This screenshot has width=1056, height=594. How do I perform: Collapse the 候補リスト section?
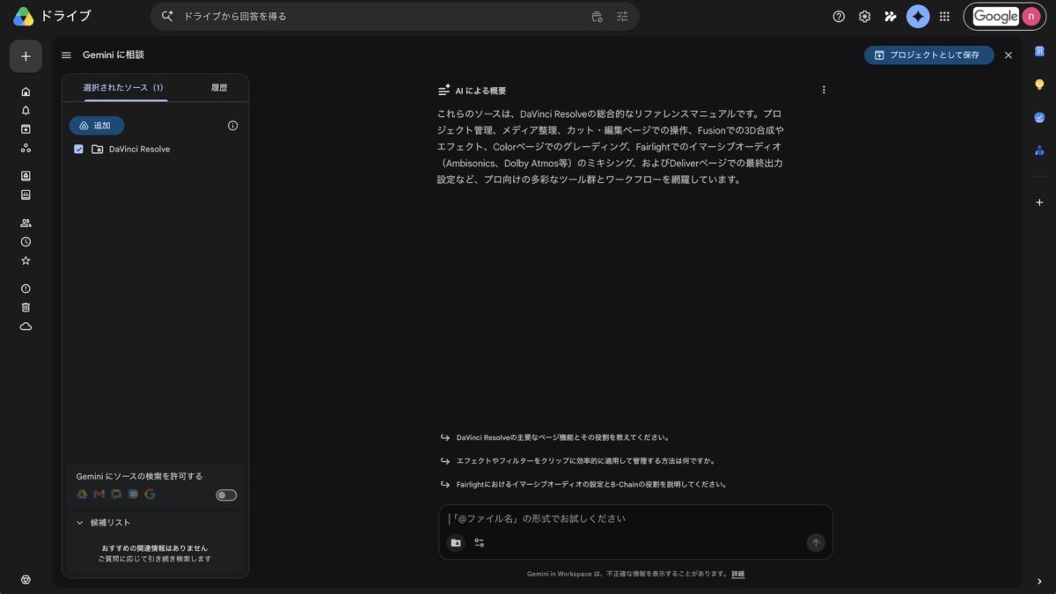click(x=80, y=523)
